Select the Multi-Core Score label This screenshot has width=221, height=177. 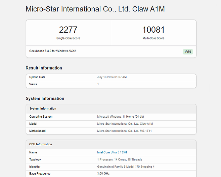click(153, 38)
